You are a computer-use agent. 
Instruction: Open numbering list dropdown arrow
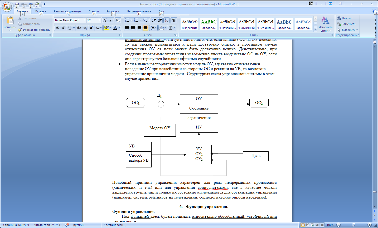(x=140, y=20)
